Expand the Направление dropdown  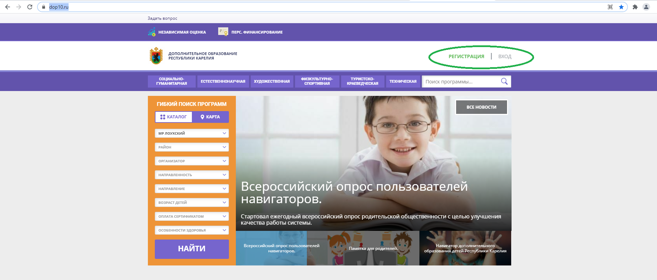(x=192, y=189)
